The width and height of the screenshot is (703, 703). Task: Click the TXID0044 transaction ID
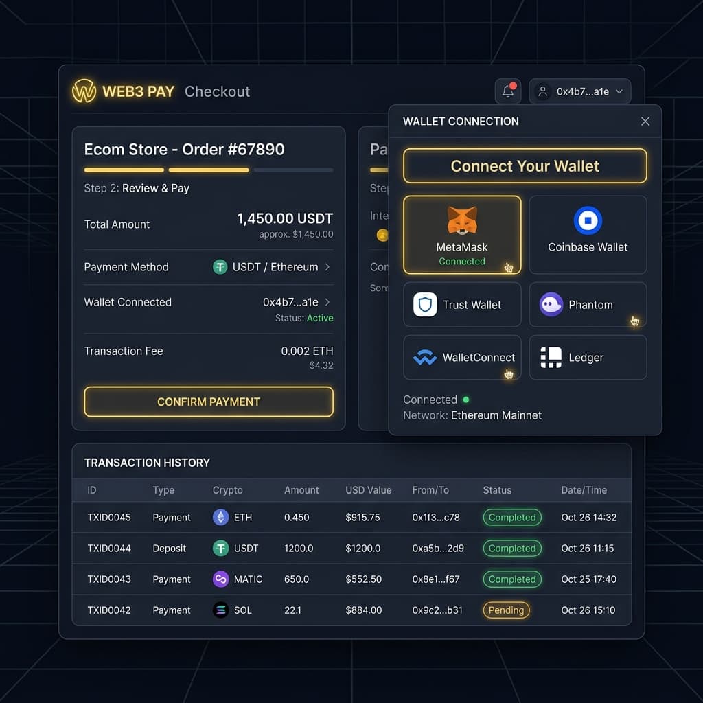pyautogui.click(x=109, y=548)
